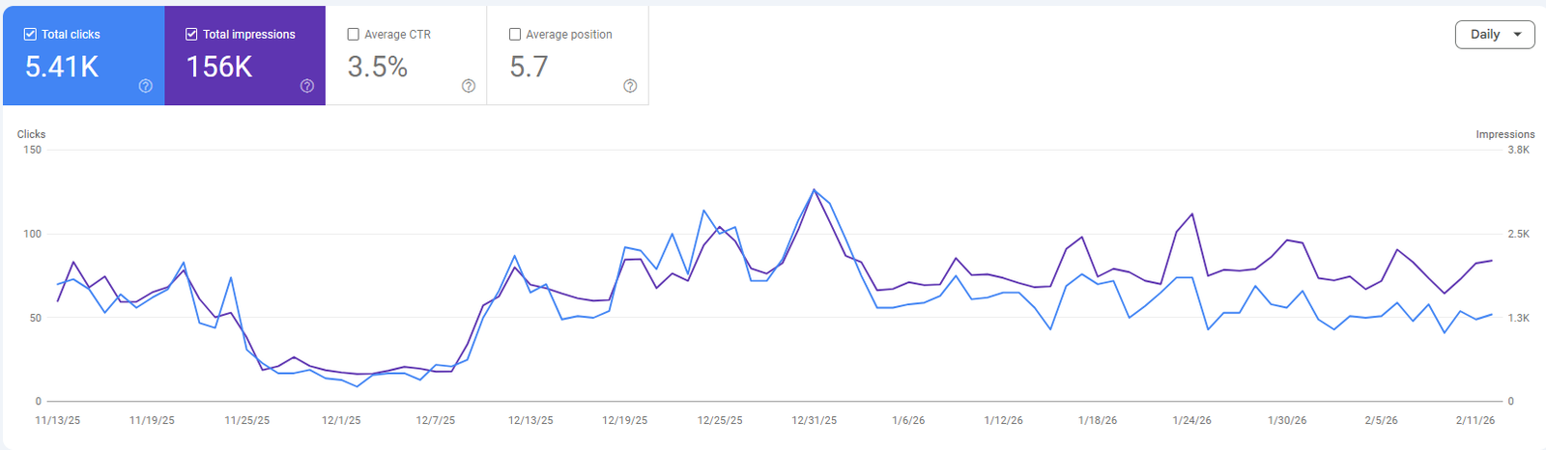The height and width of the screenshot is (450, 1546).
Task: Uncheck the Total impressions checkbox
Action: click(x=191, y=34)
